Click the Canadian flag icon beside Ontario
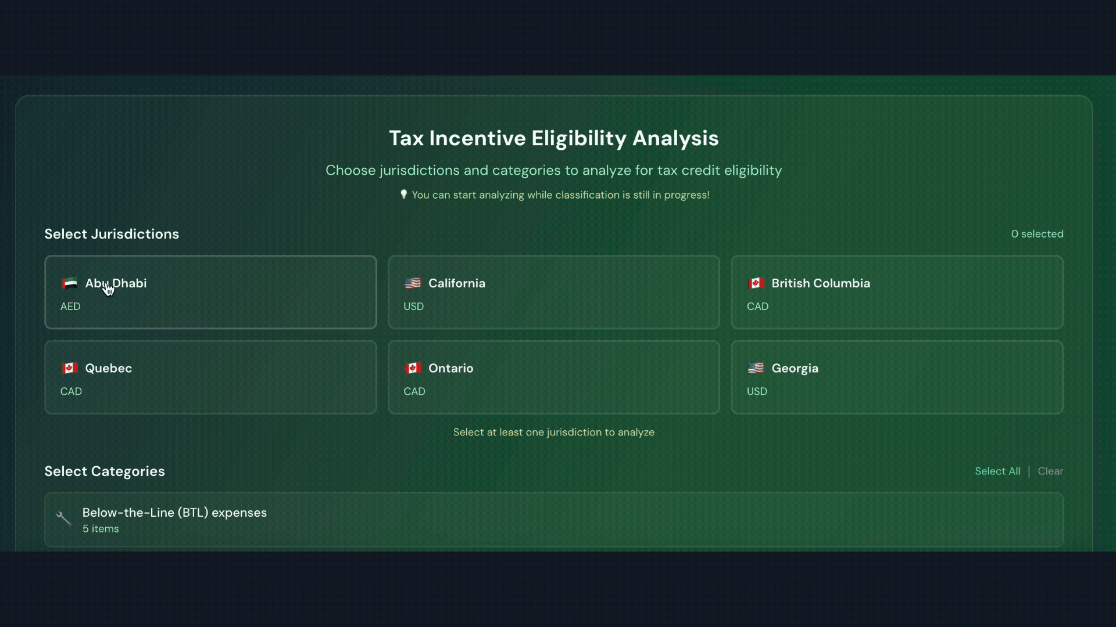Image resolution: width=1116 pixels, height=627 pixels. coord(413,368)
